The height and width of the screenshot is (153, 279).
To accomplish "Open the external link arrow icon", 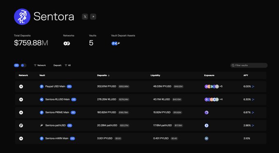I will [x=93, y=17].
